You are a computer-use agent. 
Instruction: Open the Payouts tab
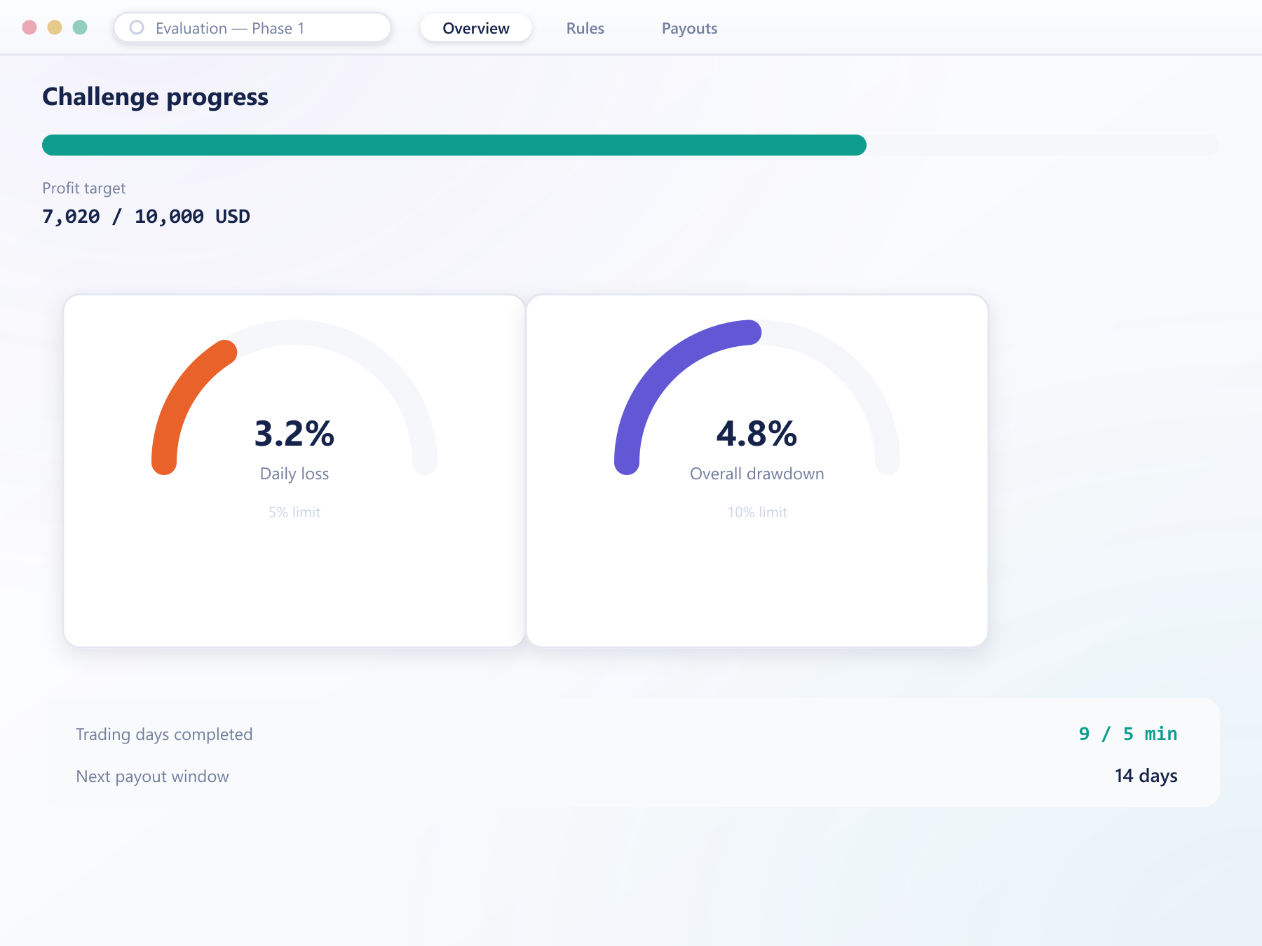[x=689, y=28]
